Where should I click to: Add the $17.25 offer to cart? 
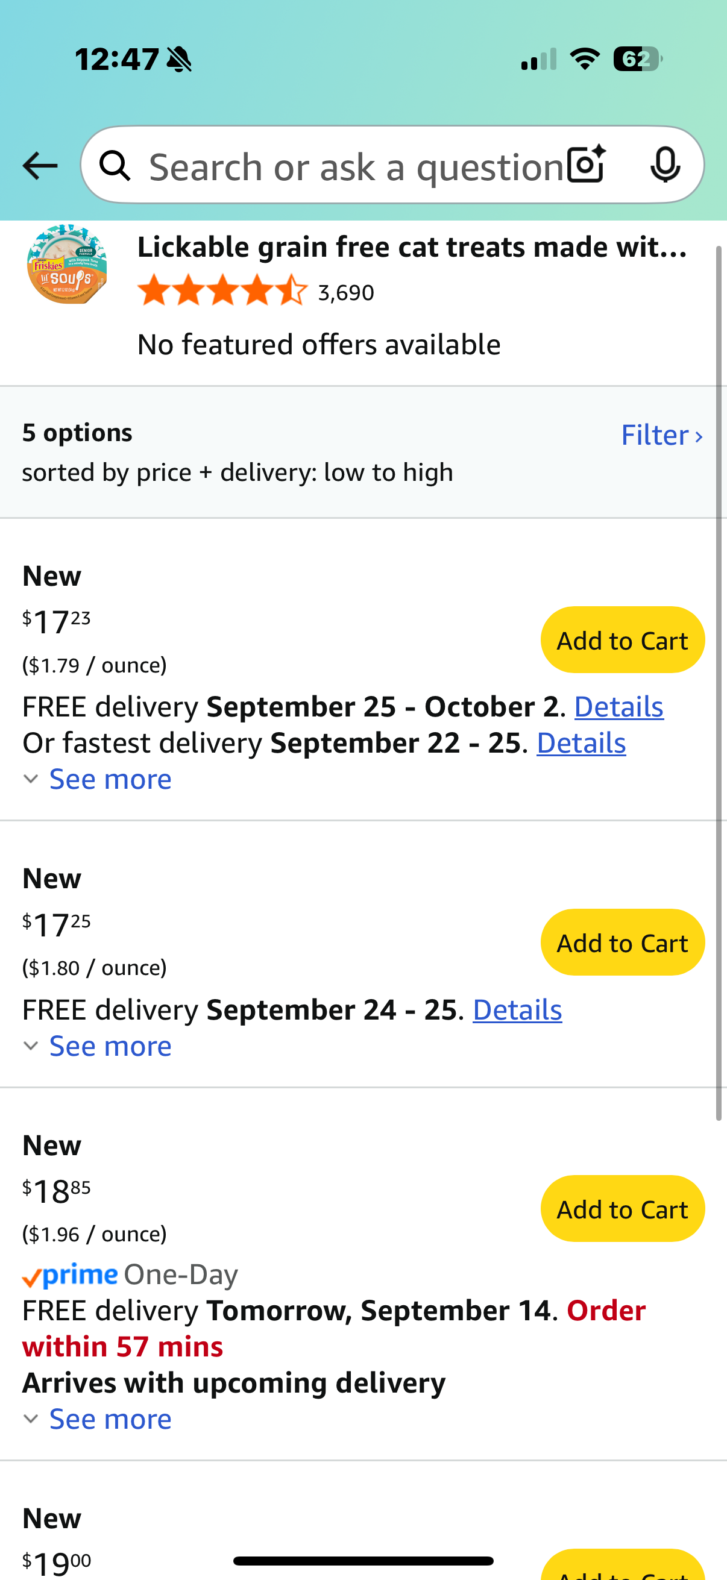tap(622, 942)
